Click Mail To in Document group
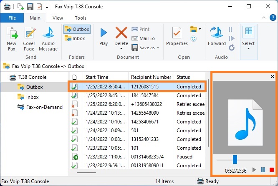278x186 pixels. point(143,38)
